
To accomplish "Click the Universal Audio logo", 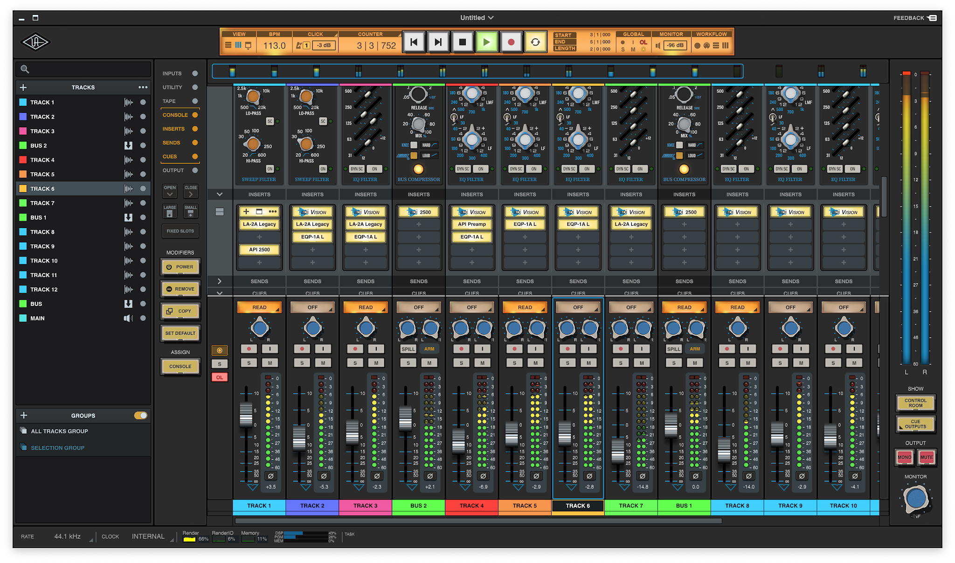I will (36, 42).
